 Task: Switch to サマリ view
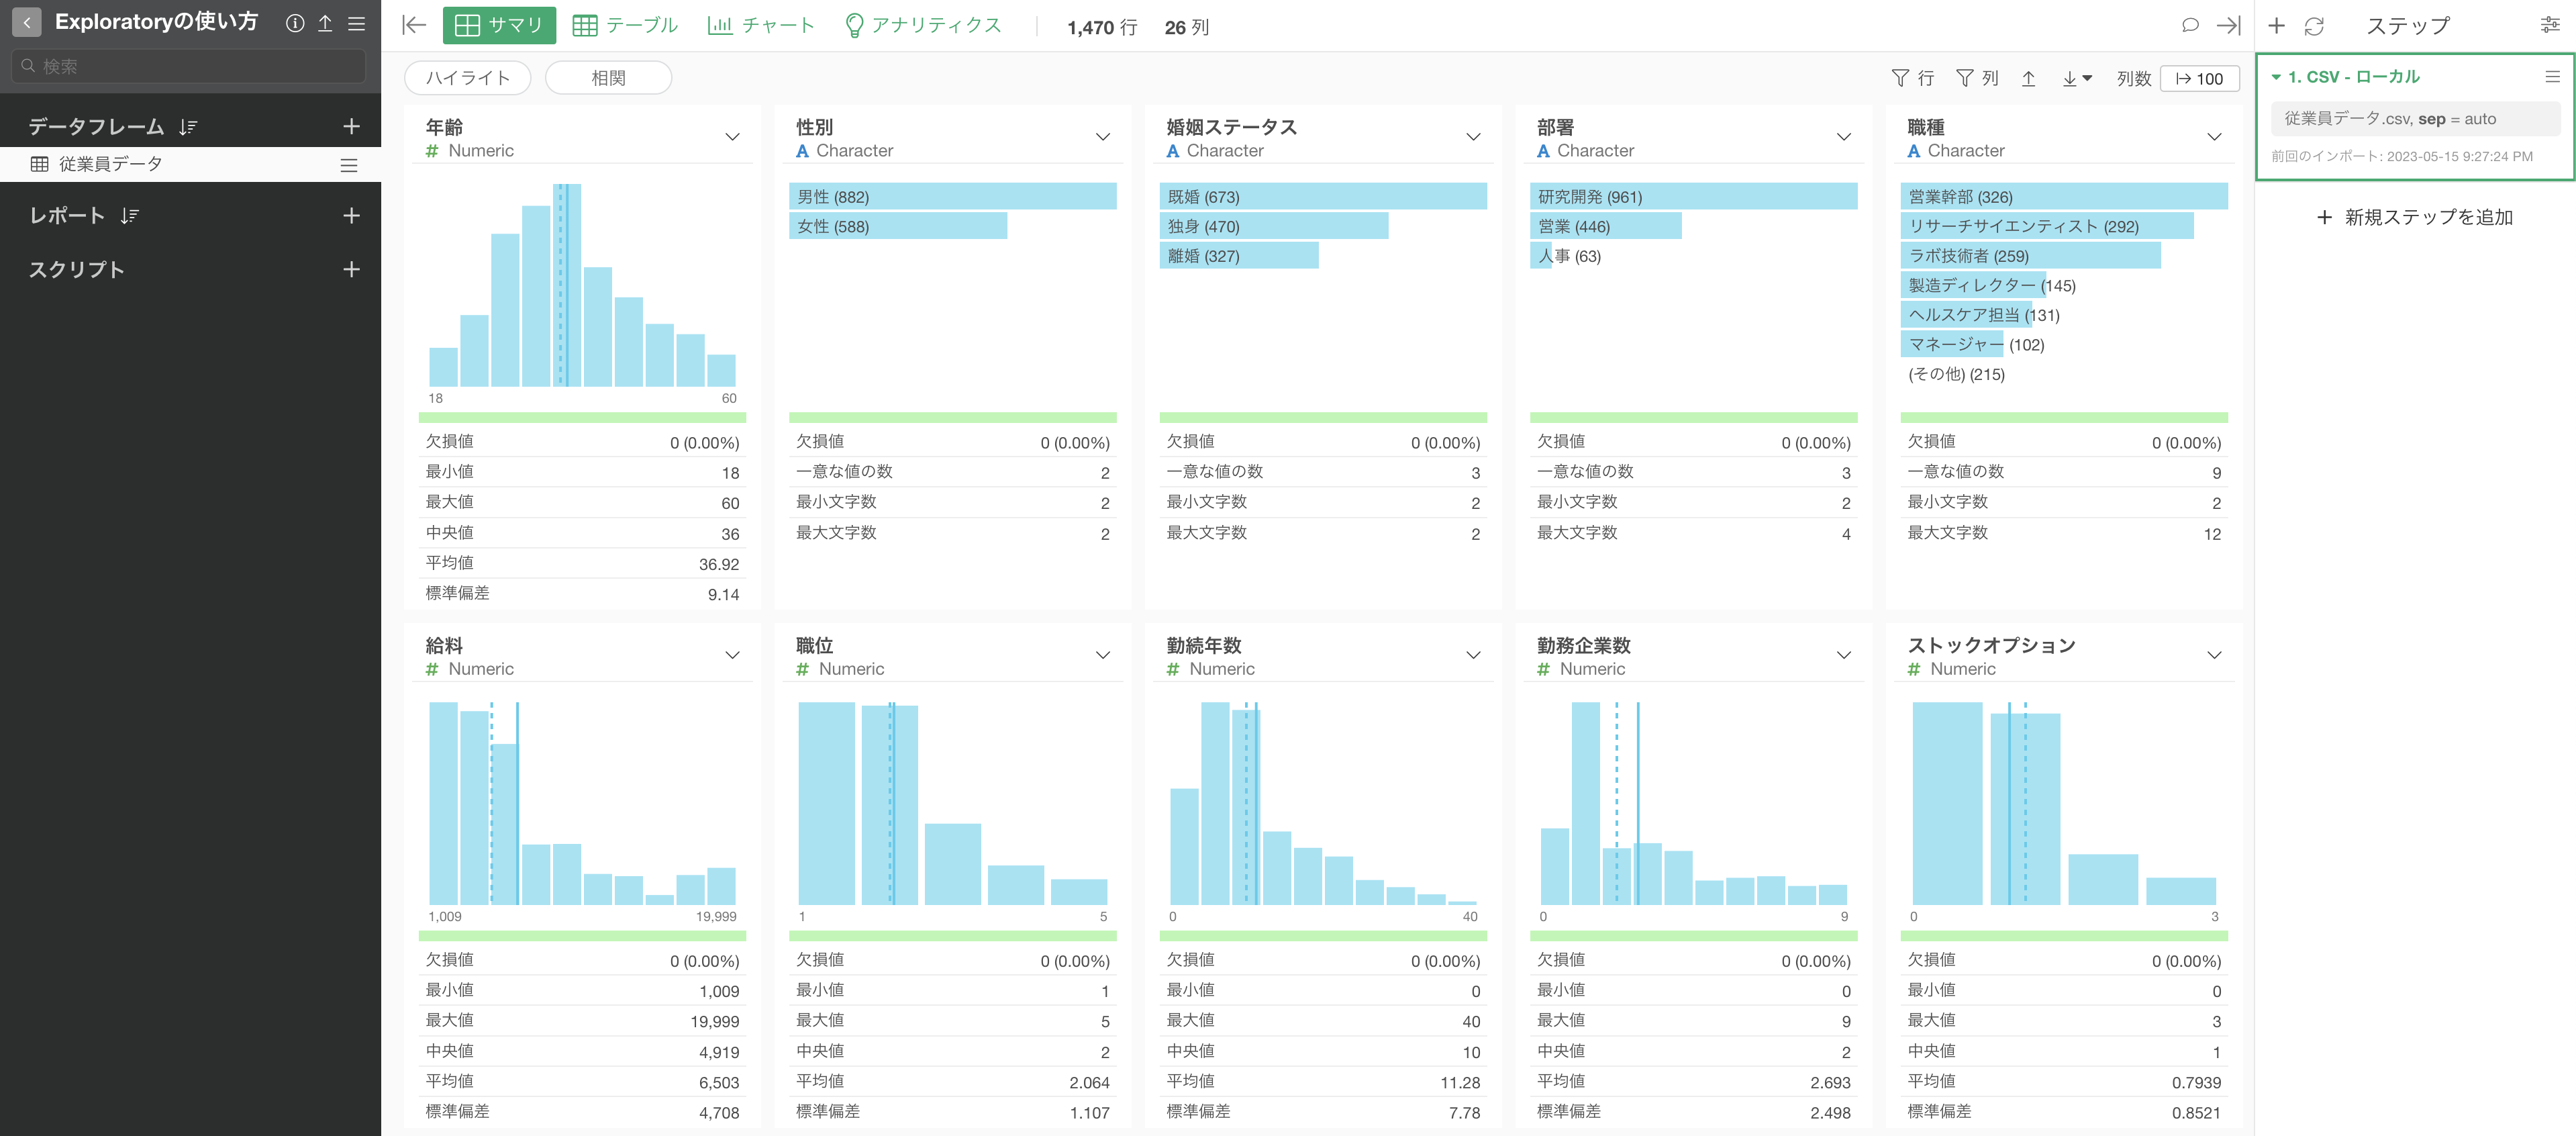click(499, 26)
